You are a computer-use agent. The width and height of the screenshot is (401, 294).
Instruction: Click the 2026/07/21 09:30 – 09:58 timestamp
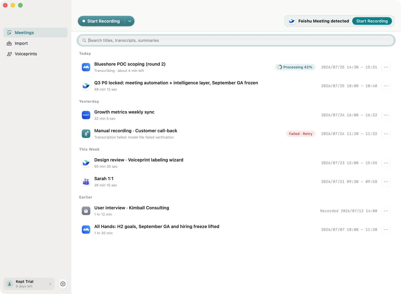point(349,182)
